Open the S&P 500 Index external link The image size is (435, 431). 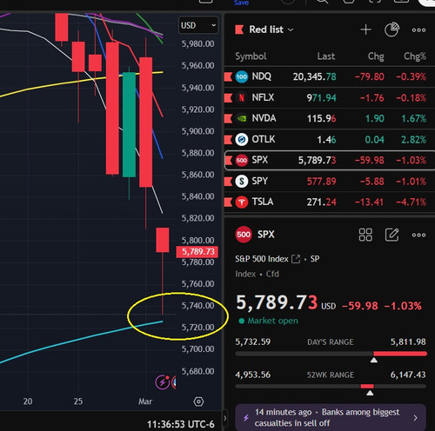pos(296,259)
